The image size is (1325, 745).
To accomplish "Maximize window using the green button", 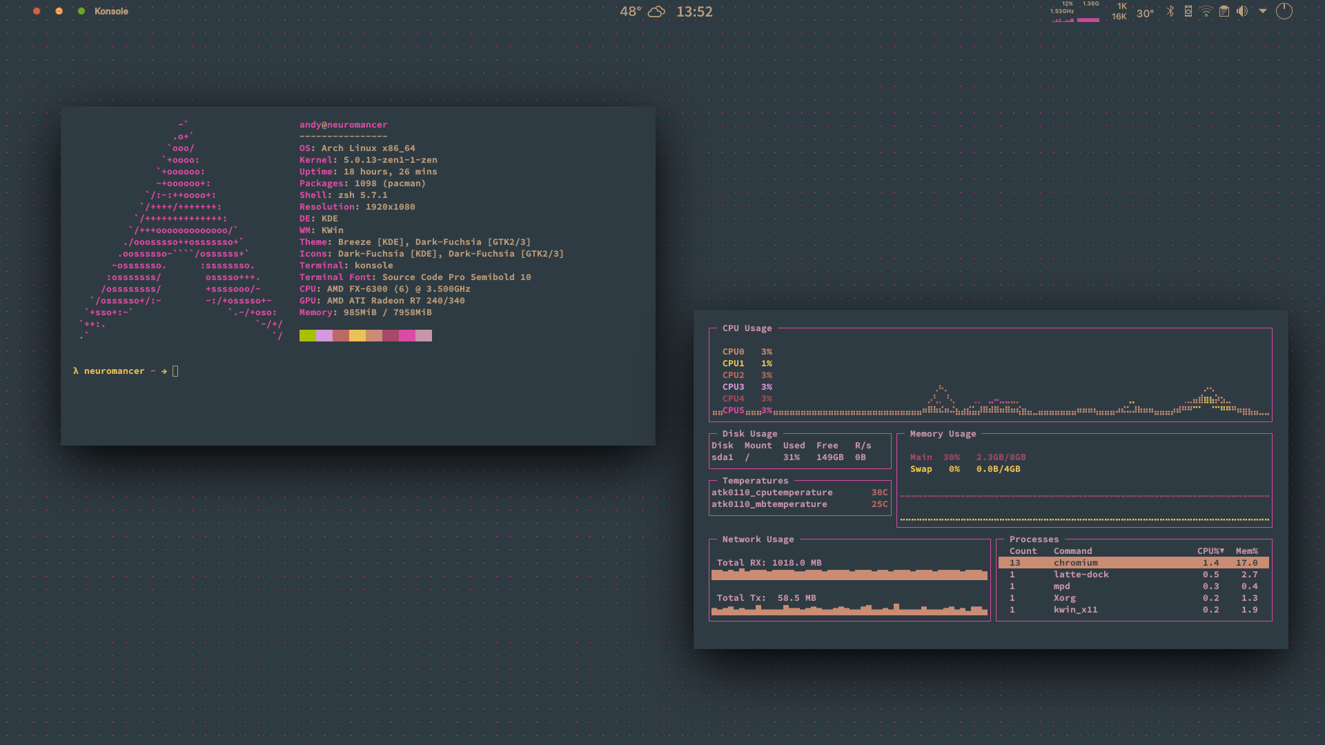I will click(81, 11).
